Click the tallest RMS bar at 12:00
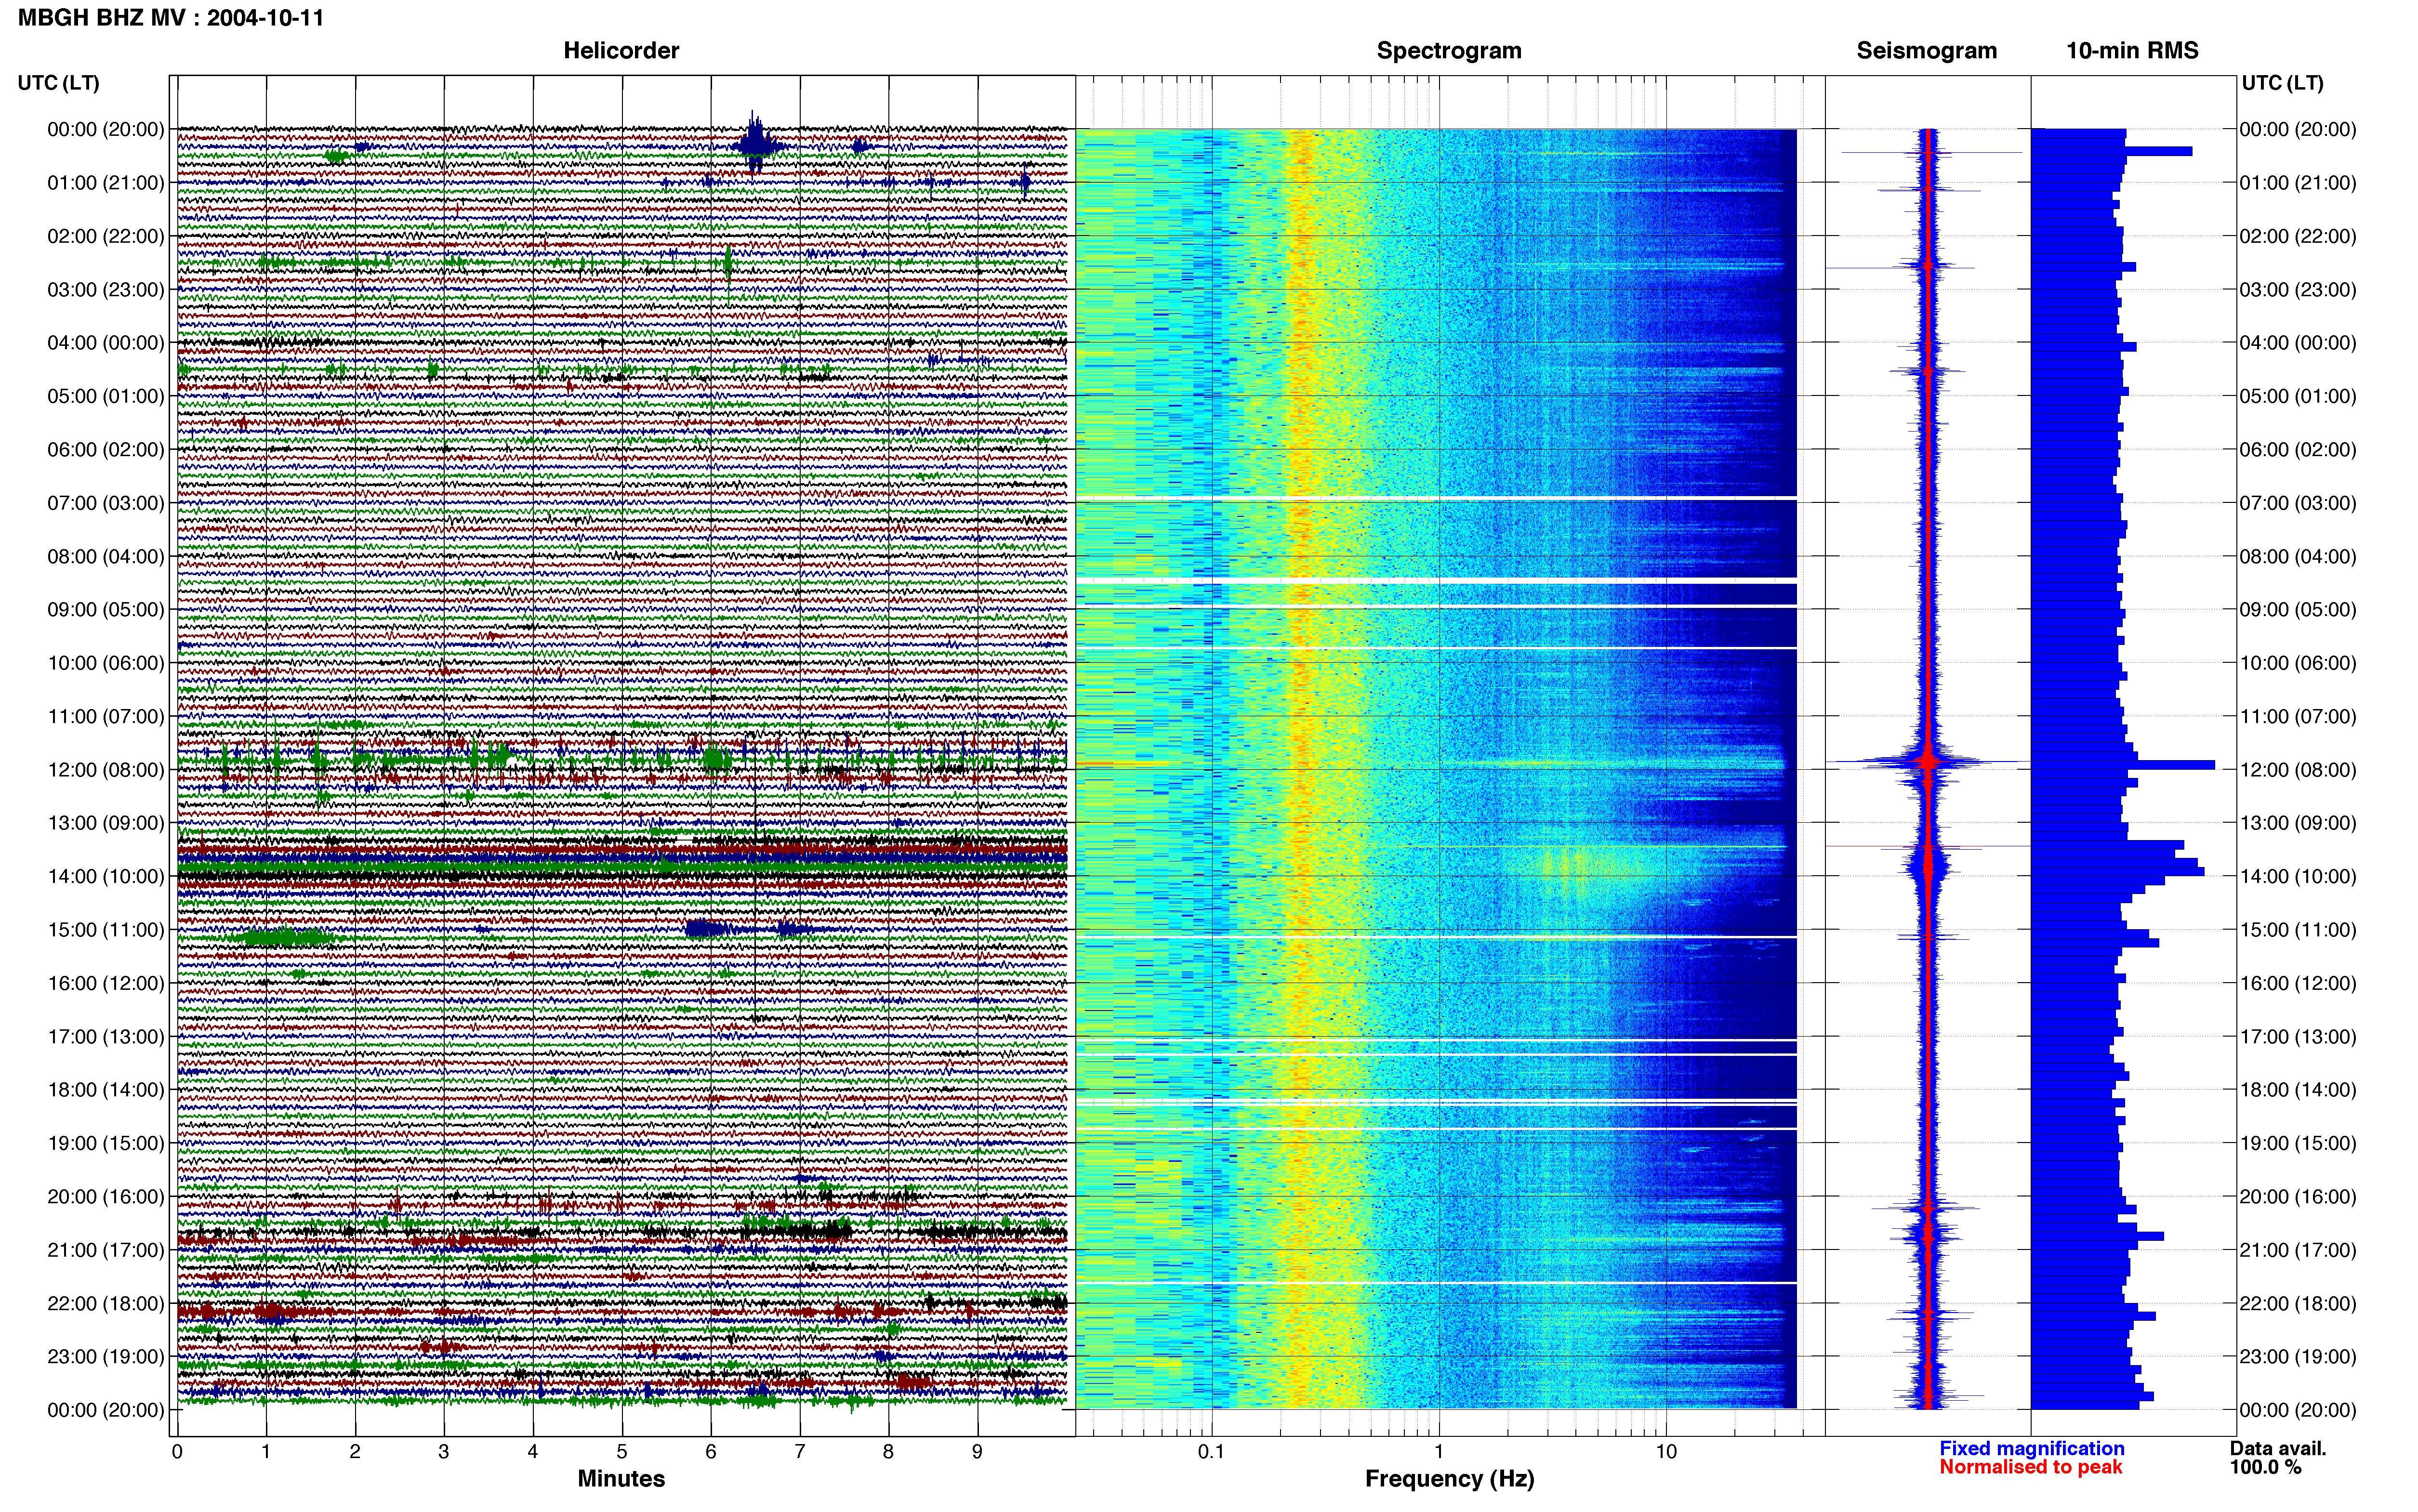This screenshot has width=2418, height=1512. point(2123,765)
